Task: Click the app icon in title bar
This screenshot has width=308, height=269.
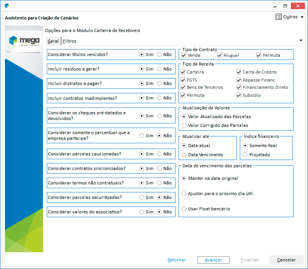Action: (7, 6)
